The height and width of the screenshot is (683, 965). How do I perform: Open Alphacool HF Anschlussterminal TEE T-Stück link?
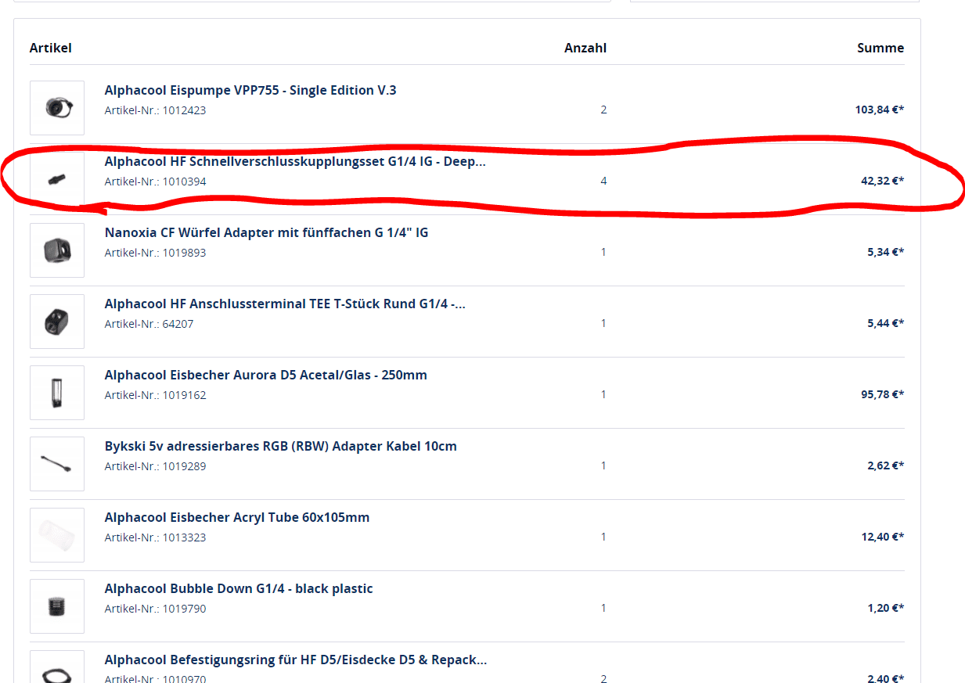[x=285, y=304]
